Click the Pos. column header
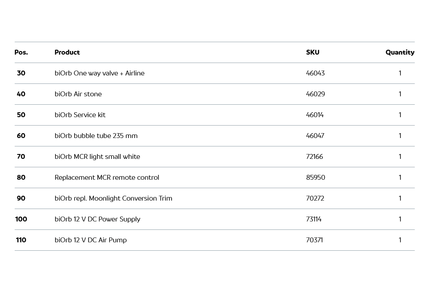The width and height of the screenshot is (429, 304). click(21, 52)
